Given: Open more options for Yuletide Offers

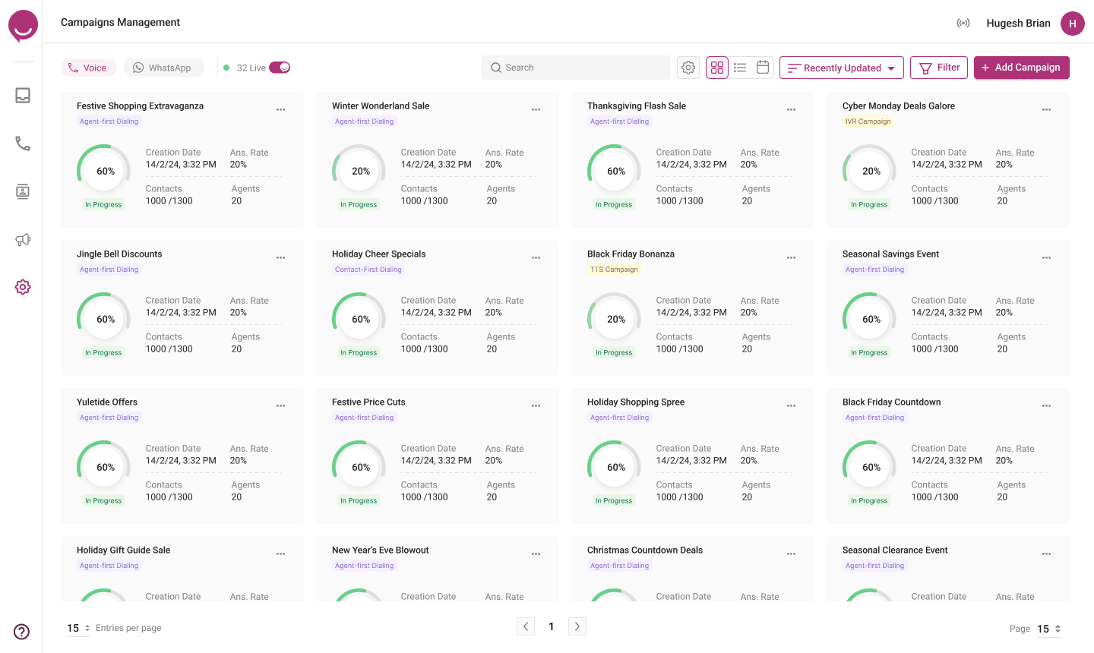Looking at the screenshot, I should pyautogui.click(x=281, y=405).
